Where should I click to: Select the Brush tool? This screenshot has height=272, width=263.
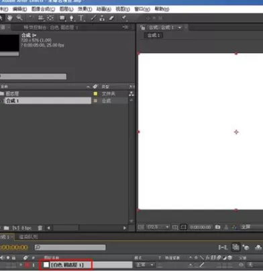[93, 18]
